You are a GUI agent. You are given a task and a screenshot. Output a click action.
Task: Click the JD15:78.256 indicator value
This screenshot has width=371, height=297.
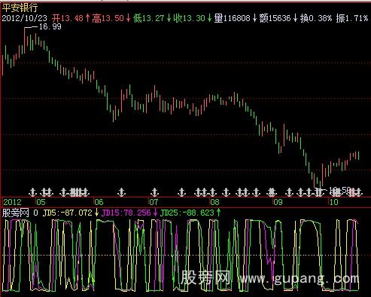coord(126,213)
